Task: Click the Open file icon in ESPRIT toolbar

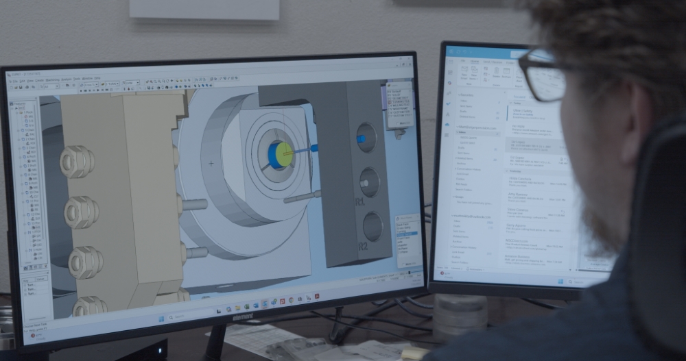Action: coord(16,88)
